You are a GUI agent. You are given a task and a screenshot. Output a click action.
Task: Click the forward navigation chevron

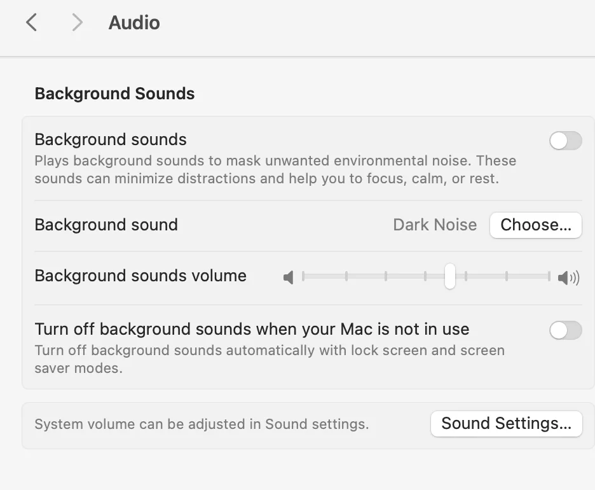point(76,22)
